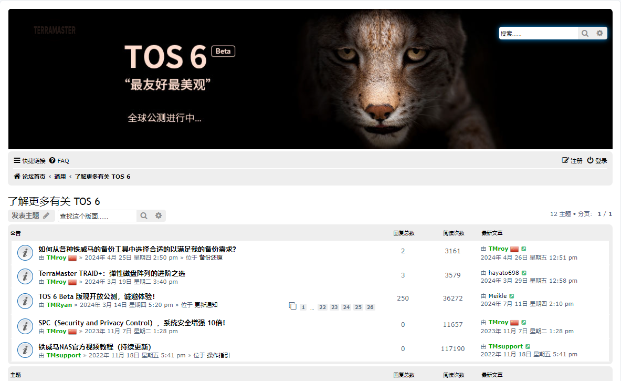Click latest post icon next to TMsupport
This screenshot has width=621, height=381.
click(x=528, y=347)
